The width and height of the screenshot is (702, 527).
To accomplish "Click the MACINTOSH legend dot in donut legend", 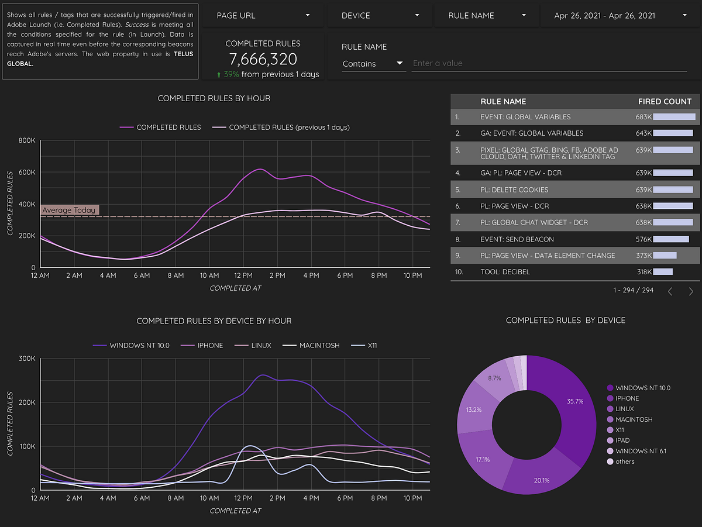I will [x=610, y=419].
